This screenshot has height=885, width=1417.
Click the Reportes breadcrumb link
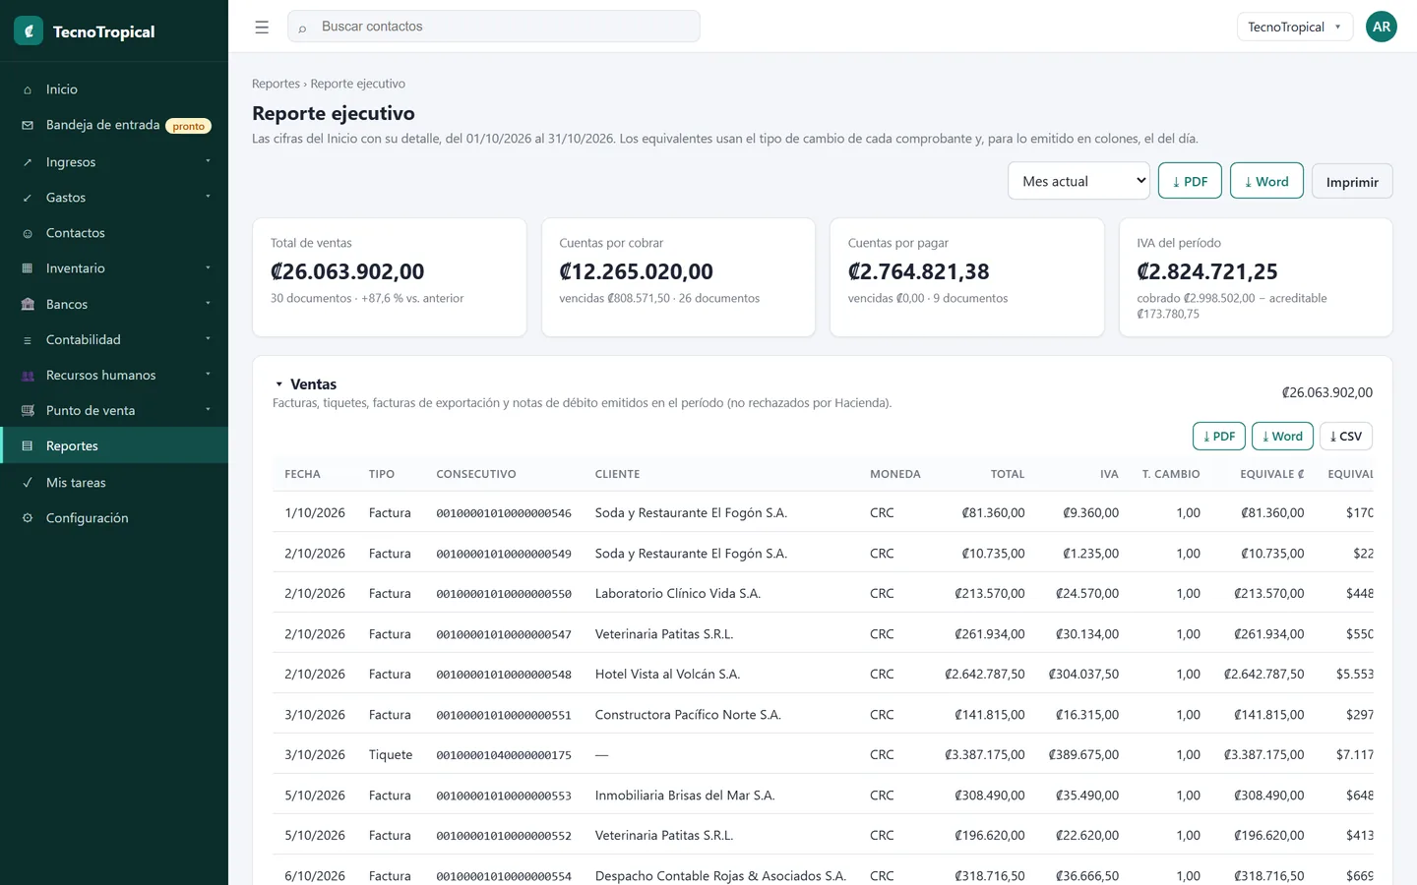pyautogui.click(x=276, y=84)
